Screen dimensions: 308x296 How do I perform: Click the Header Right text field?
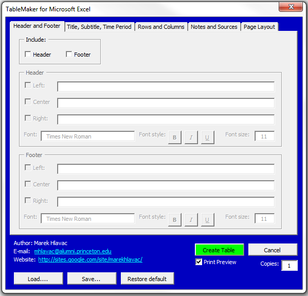pos(166,119)
